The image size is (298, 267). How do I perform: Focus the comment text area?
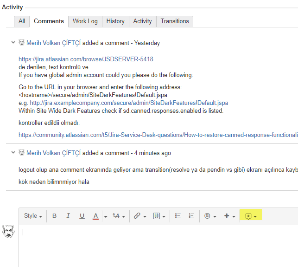pos(159,246)
